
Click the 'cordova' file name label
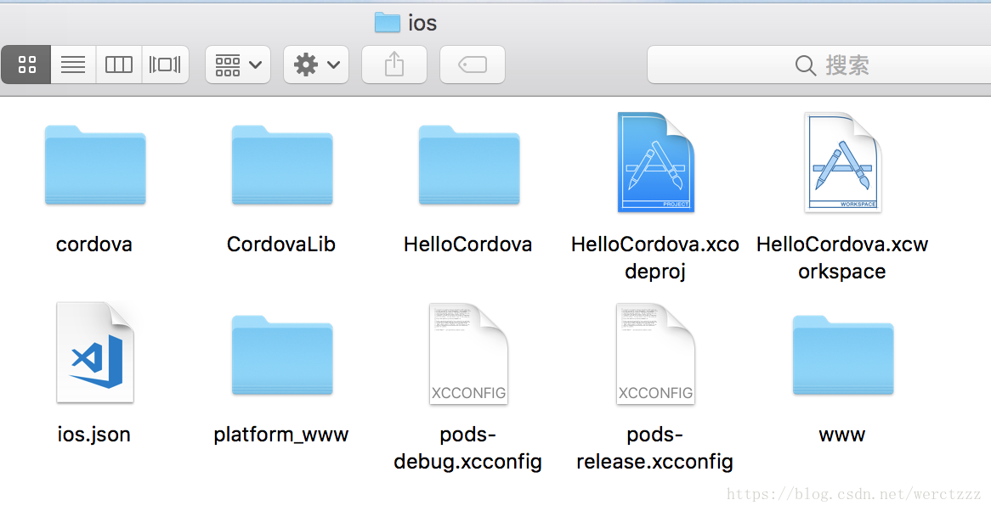pos(94,244)
